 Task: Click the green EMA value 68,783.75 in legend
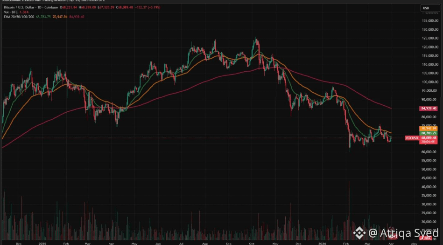[x=43, y=17]
